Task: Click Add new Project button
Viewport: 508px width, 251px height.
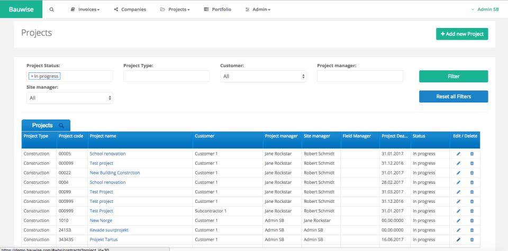Action: point(462,34)
